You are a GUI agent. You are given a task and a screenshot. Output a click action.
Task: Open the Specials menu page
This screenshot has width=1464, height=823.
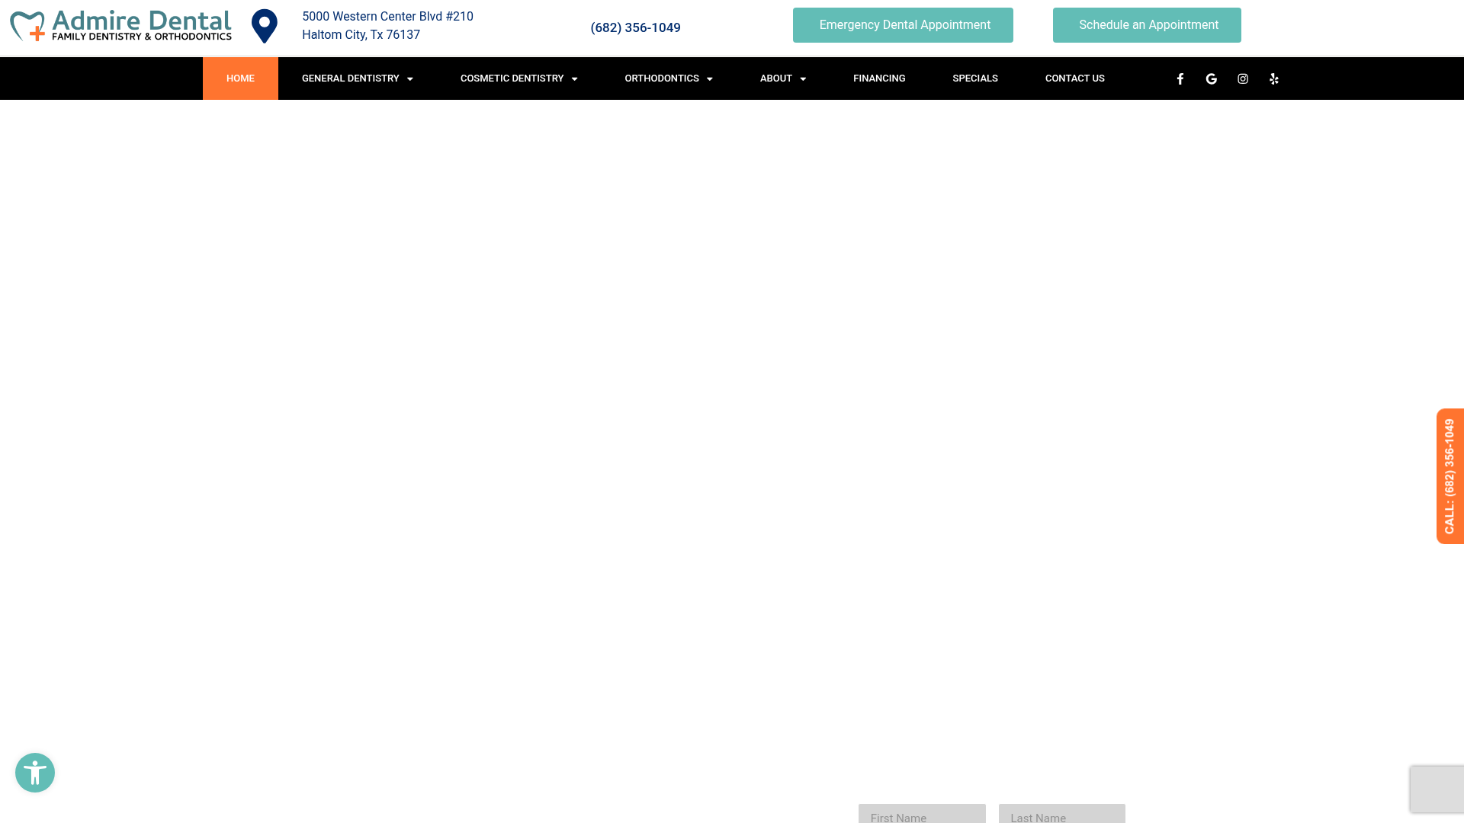pyautogui.click(x=974, y=78)
